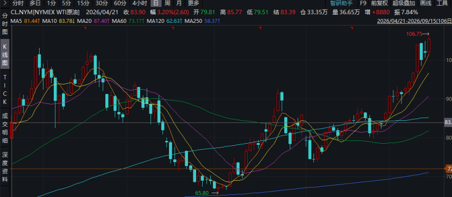The image size is (452, 197).
Task: Open 成交明细 in the left sidebar
Action: 4,128
